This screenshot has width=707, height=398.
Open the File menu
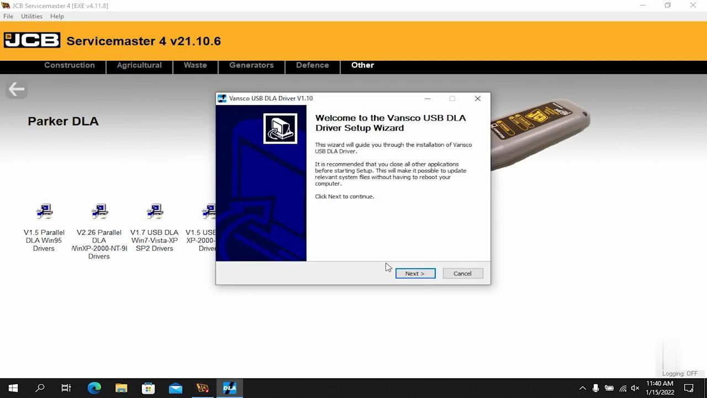(8, 16)
